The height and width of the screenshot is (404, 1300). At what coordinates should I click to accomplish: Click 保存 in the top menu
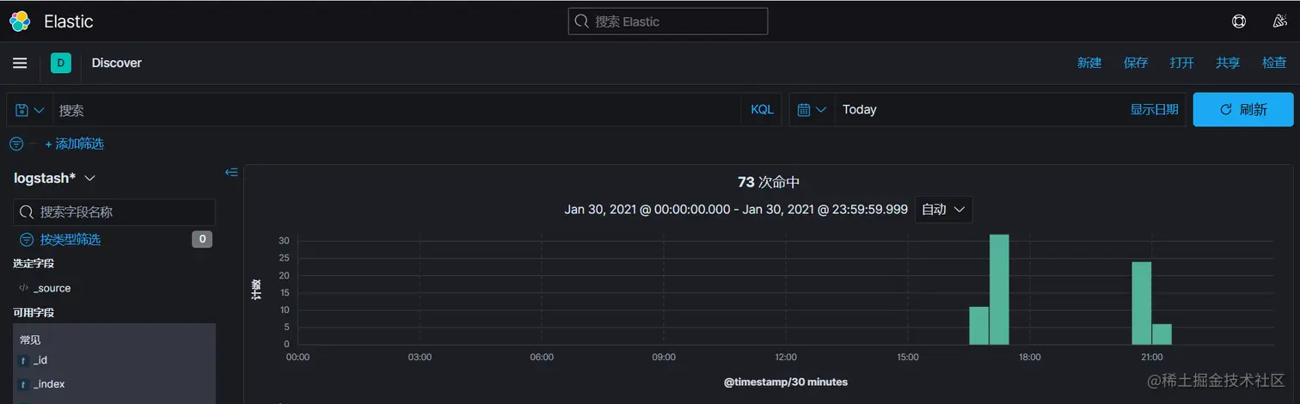1136,63
